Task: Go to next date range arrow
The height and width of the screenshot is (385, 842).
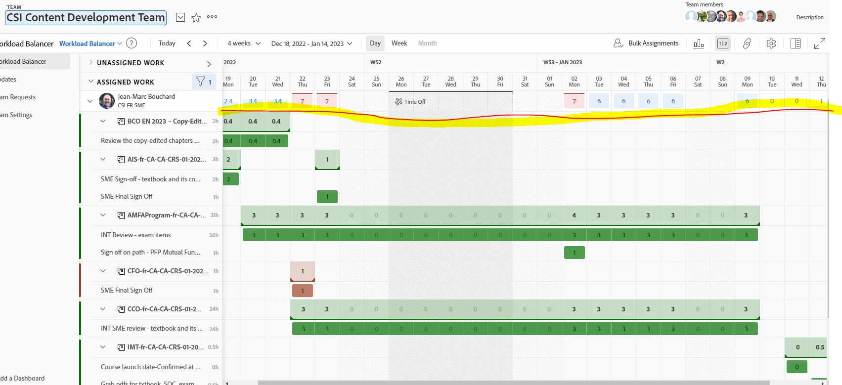Action: (x=205, y=43)
